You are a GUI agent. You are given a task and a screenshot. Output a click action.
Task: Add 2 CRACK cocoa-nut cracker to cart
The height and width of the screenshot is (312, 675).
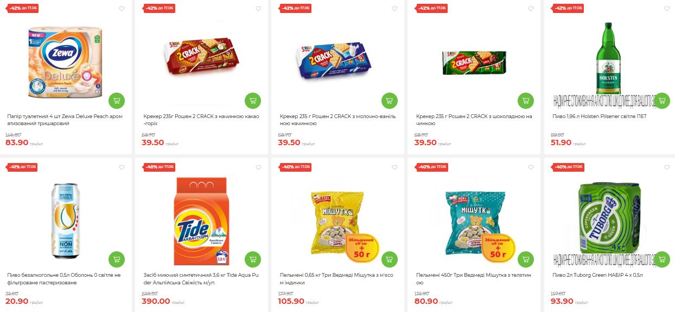pyautogui.click(x=253, y=100)
